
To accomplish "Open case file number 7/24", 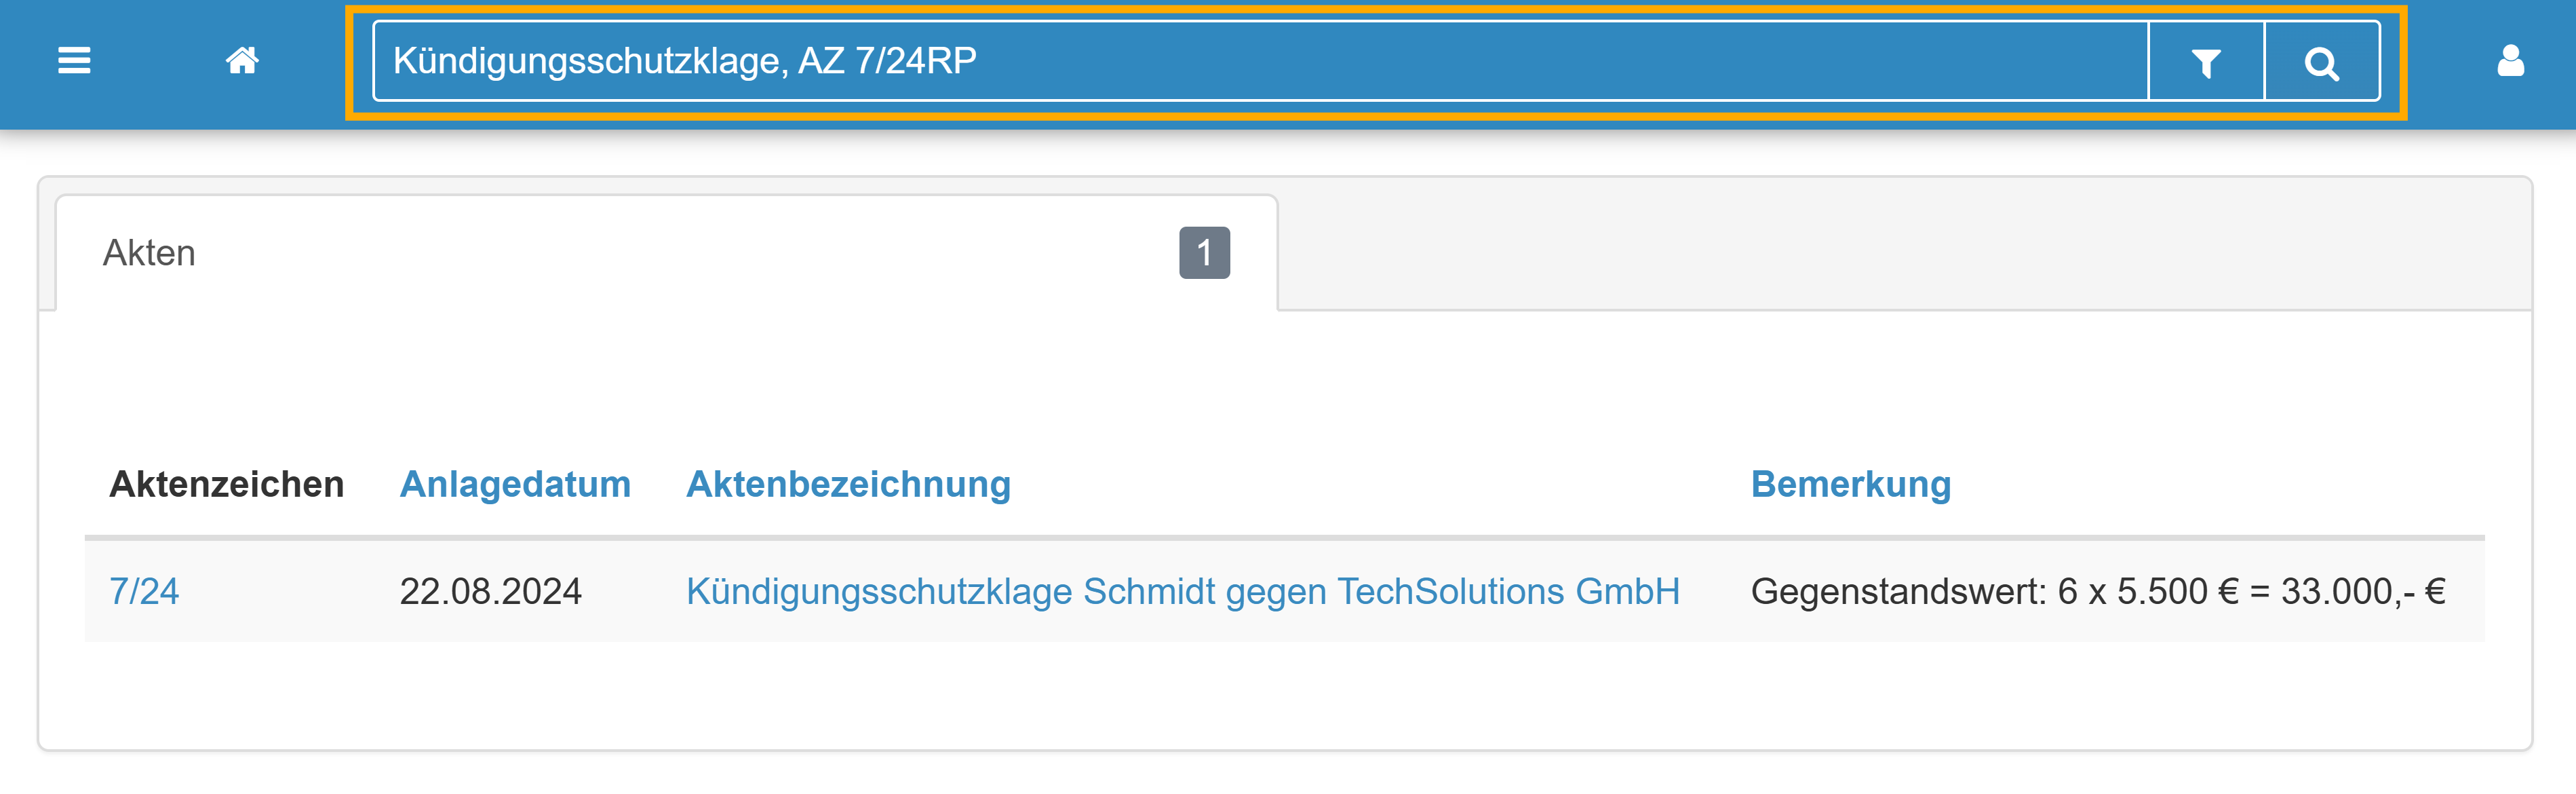I will coord(144,591).
